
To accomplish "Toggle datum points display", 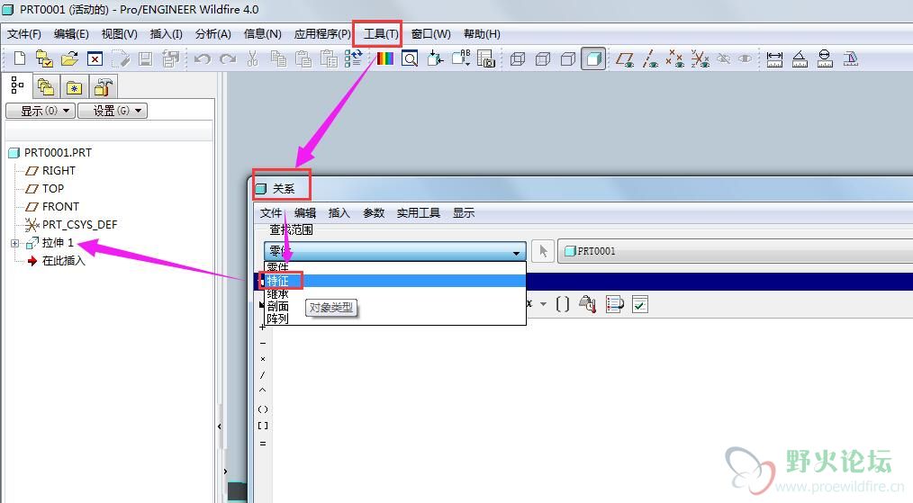I will click(x=675, y=58).
